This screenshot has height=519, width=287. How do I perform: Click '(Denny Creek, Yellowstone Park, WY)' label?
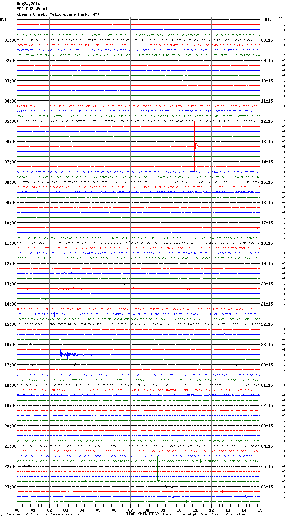pos(58,14)
